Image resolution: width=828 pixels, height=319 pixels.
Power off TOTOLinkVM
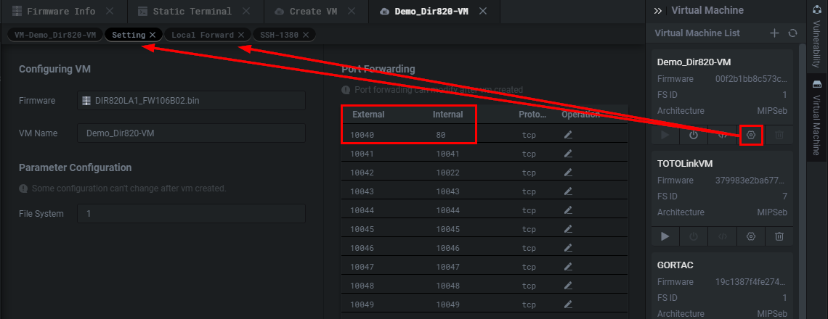click(x=694, y=236)
